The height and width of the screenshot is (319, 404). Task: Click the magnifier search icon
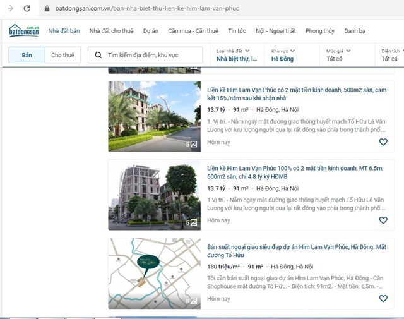coord(98,55)
